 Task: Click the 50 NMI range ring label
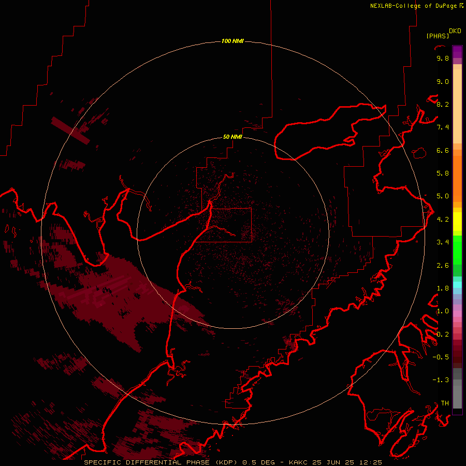[232, 137]
